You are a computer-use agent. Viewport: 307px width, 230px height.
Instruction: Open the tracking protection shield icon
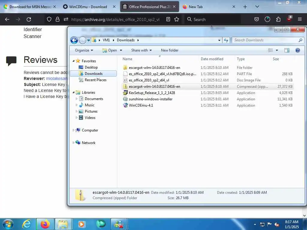(x=49, y=19)
